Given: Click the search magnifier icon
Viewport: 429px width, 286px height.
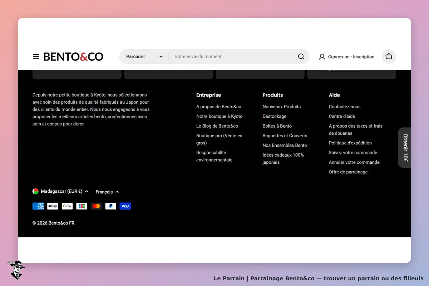Looking at the screenshot, I should 301,56.
